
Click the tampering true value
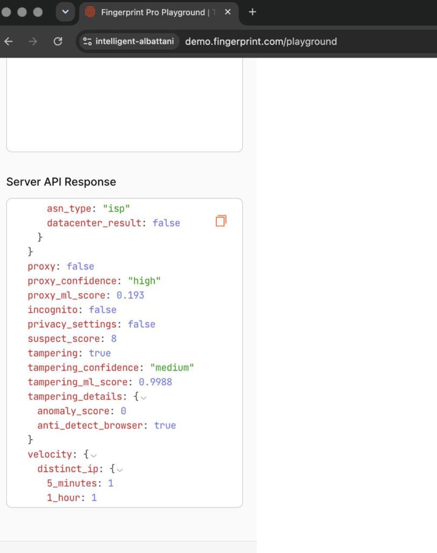[100, 353]
